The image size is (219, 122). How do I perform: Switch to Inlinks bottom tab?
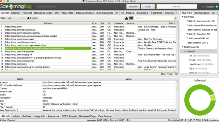16,116
